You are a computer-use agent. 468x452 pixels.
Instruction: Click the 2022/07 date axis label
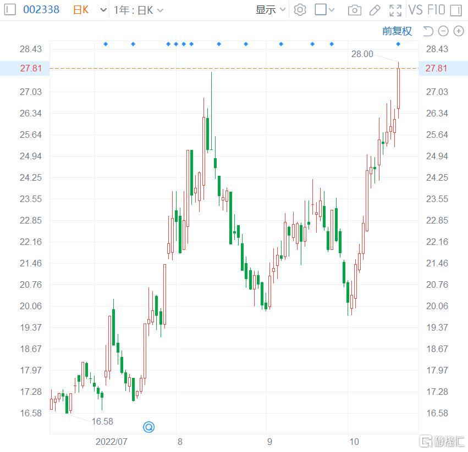click(x=111, y=442)
